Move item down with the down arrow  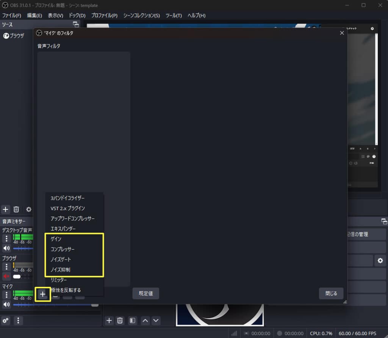[x=156, y=321]
